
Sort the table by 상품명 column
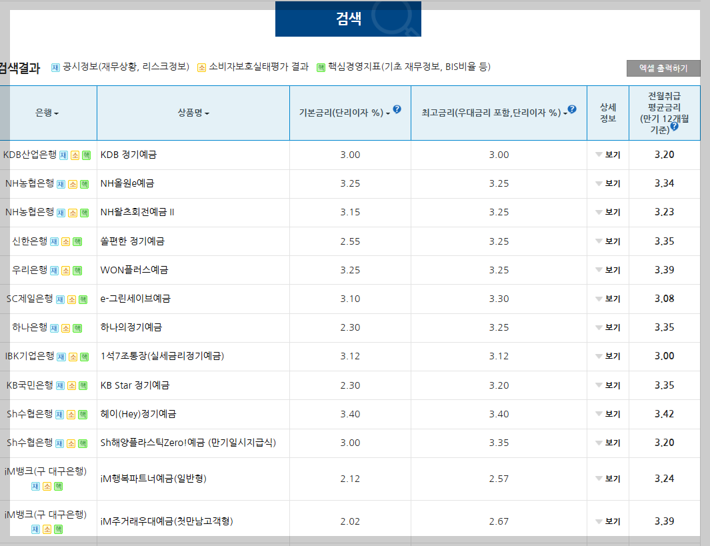[x=193, y=113]
